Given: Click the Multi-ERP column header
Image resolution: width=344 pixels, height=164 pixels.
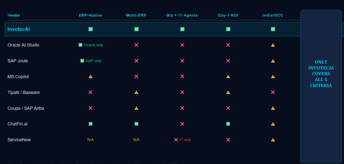Looking at the screenshot, I should pos(136,15).
